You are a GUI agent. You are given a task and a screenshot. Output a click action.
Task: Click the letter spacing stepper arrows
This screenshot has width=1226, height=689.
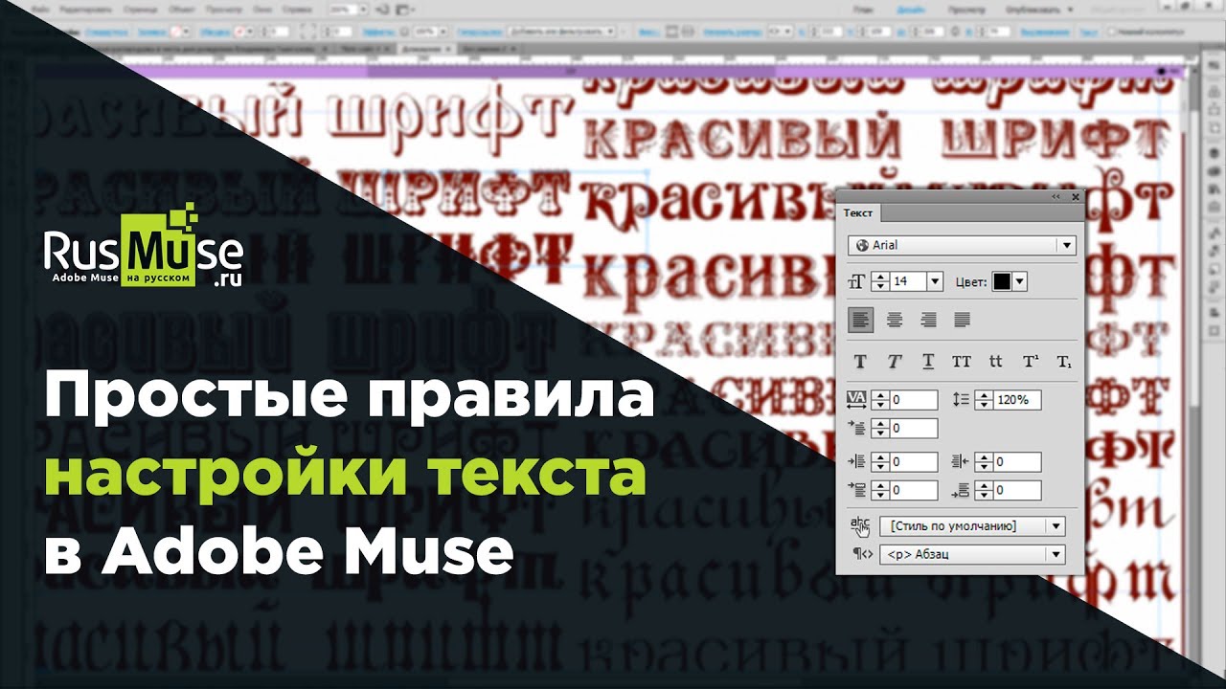click(880, 400)
